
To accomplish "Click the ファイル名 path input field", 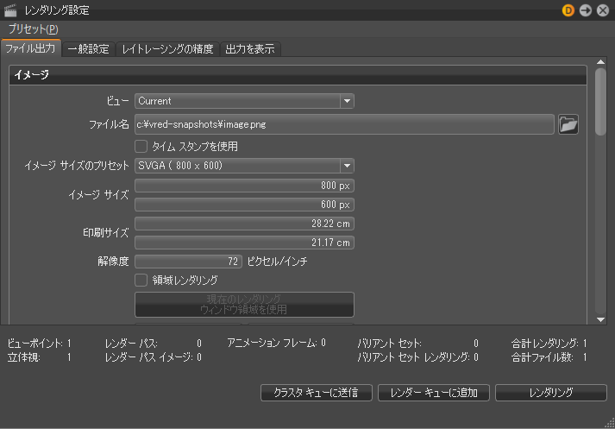I will tap(344, 124).
